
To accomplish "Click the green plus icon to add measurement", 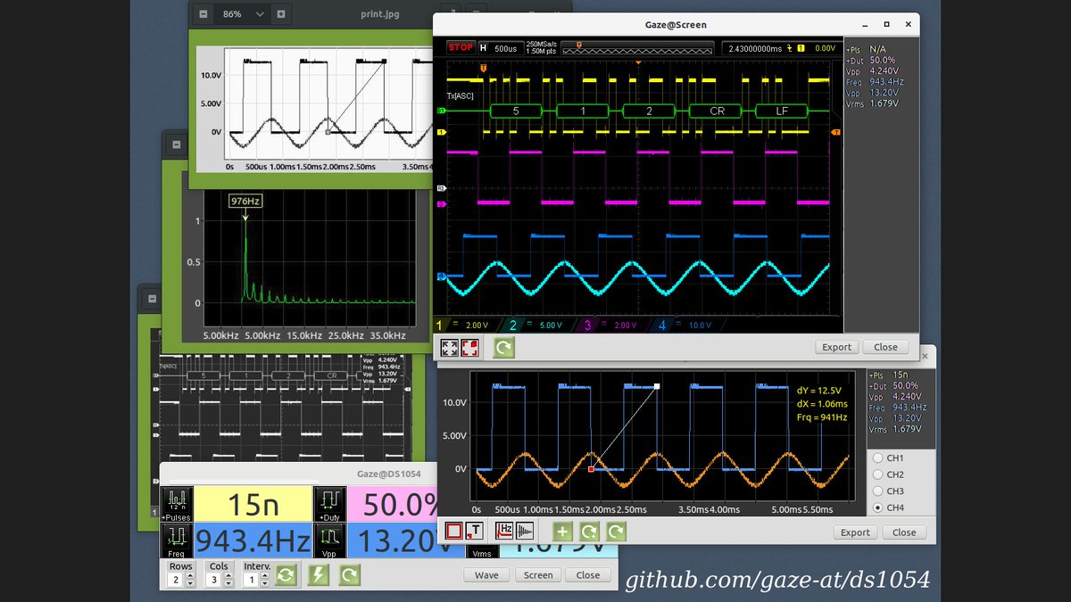I will tap(562, 531).
